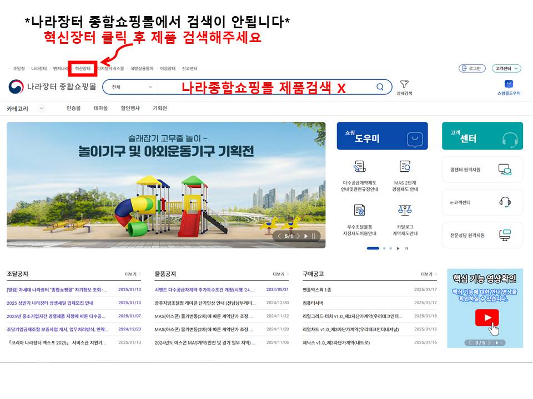Open the 할인행사 menu
Screen dimensions: 533x399
(x=130, y=108)
